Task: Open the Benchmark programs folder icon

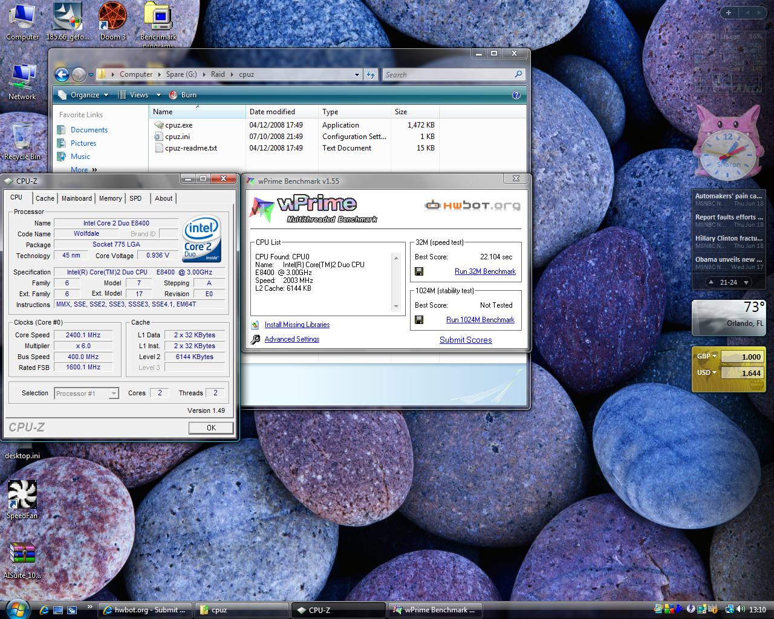Action: click(x=158, y=25)
